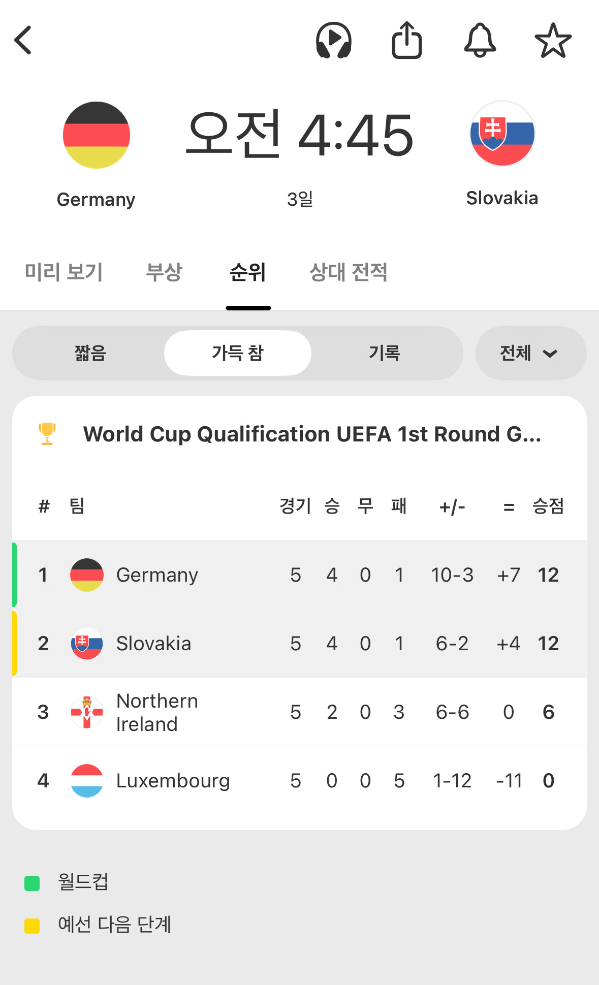Select the 가득 참 standings view
The width and height of the screenshot is (599, 985).
point(237,353)
